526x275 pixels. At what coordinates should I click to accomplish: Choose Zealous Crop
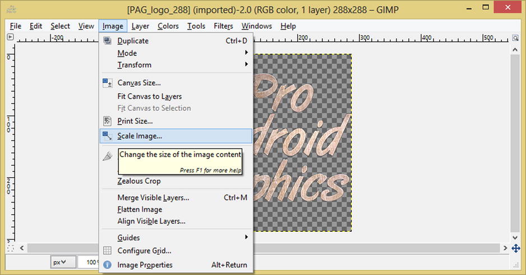tap(176, 181)
